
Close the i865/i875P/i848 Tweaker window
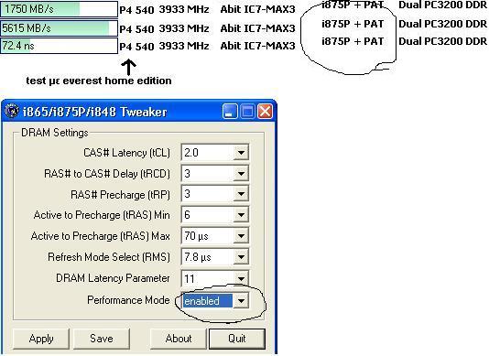[265, 112]
